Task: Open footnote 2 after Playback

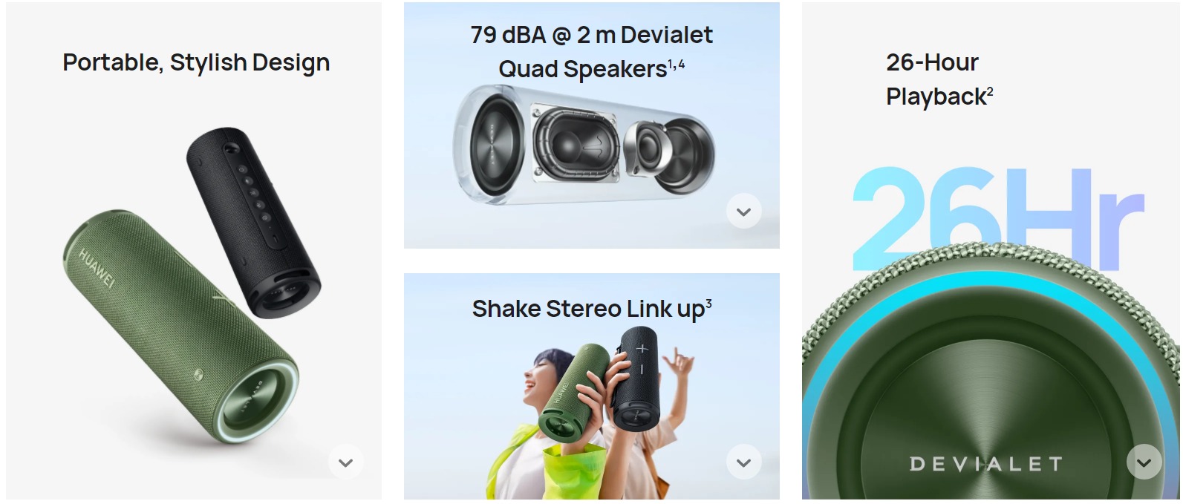Action: pyautogui.click(x=990, y=91)
